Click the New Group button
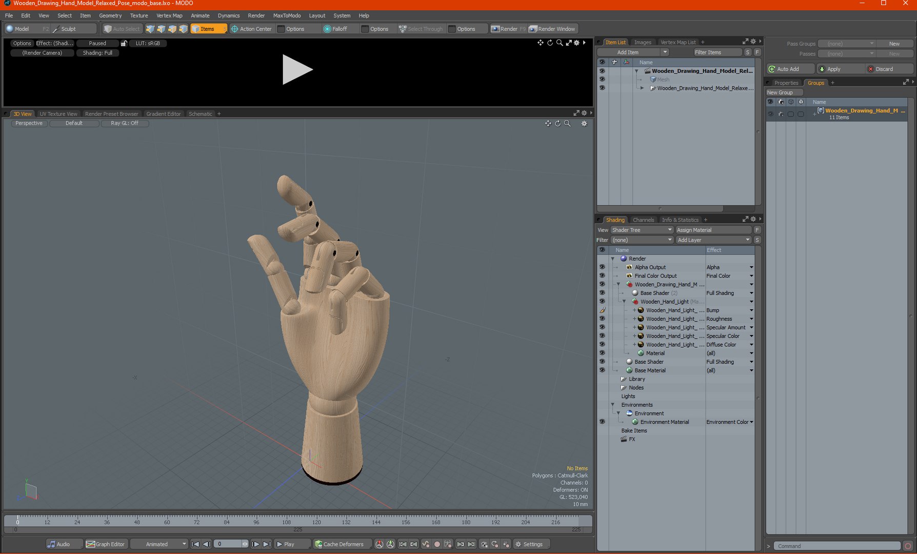The image size is (917, 554). pyautogui.click(x=784, y=92)
